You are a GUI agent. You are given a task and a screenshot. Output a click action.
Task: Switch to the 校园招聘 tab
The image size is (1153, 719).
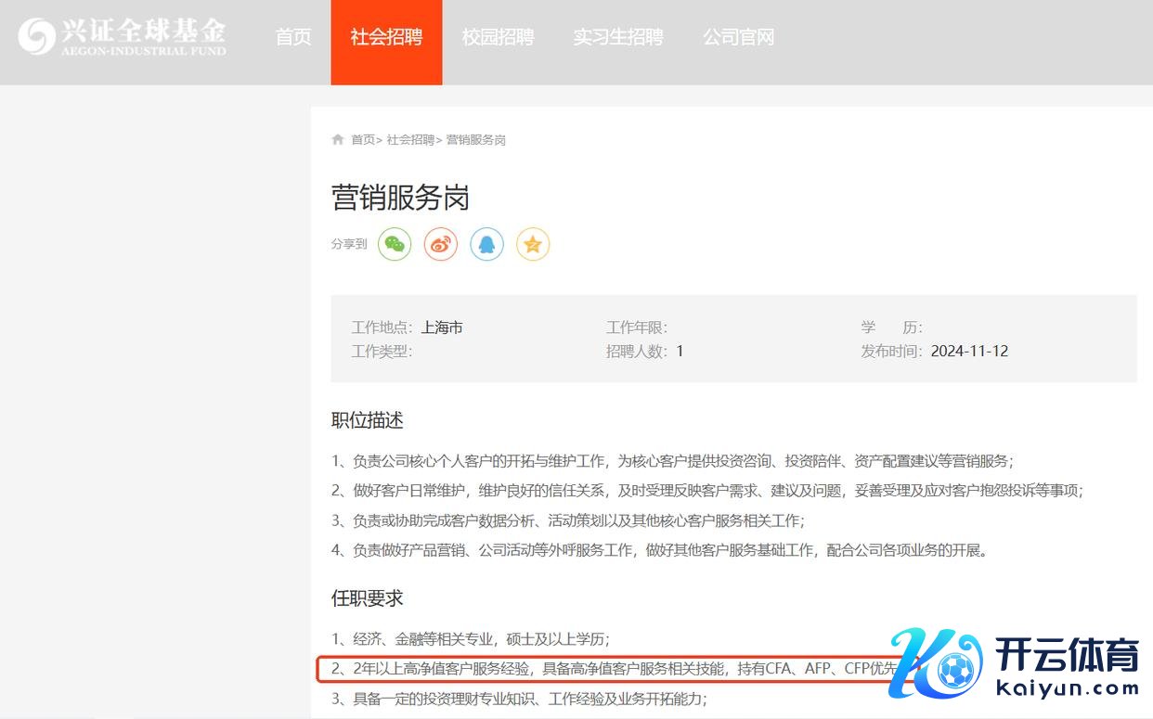(x=498, y=37)
